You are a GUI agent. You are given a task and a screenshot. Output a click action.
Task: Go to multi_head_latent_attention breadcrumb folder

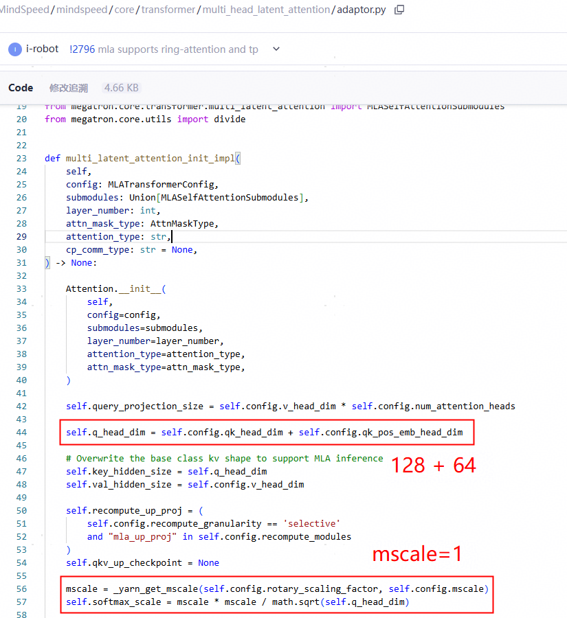(266, 10)
